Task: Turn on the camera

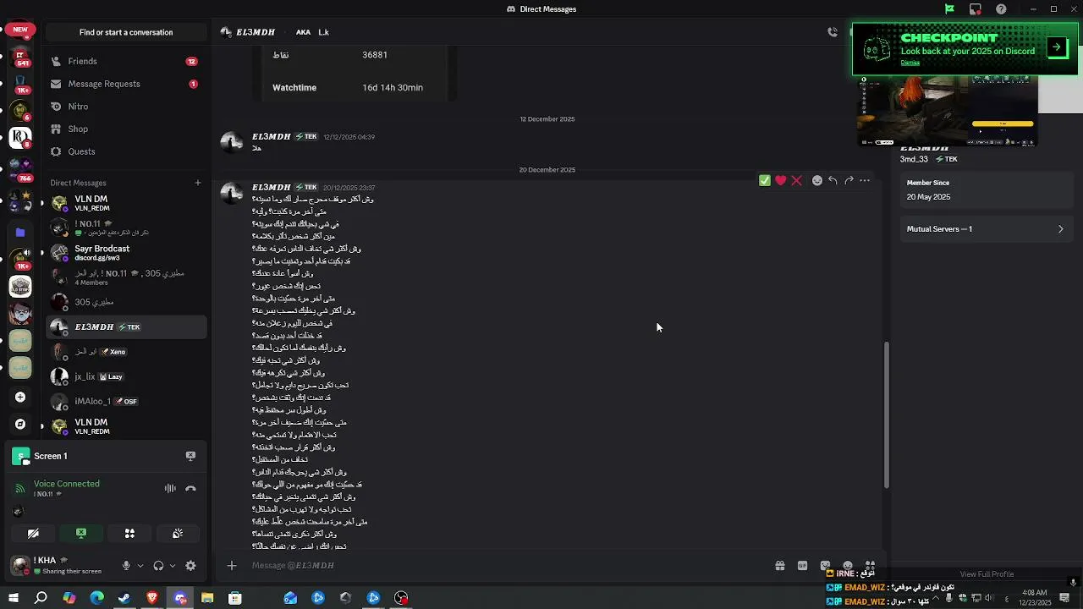Action: (33, 533)
